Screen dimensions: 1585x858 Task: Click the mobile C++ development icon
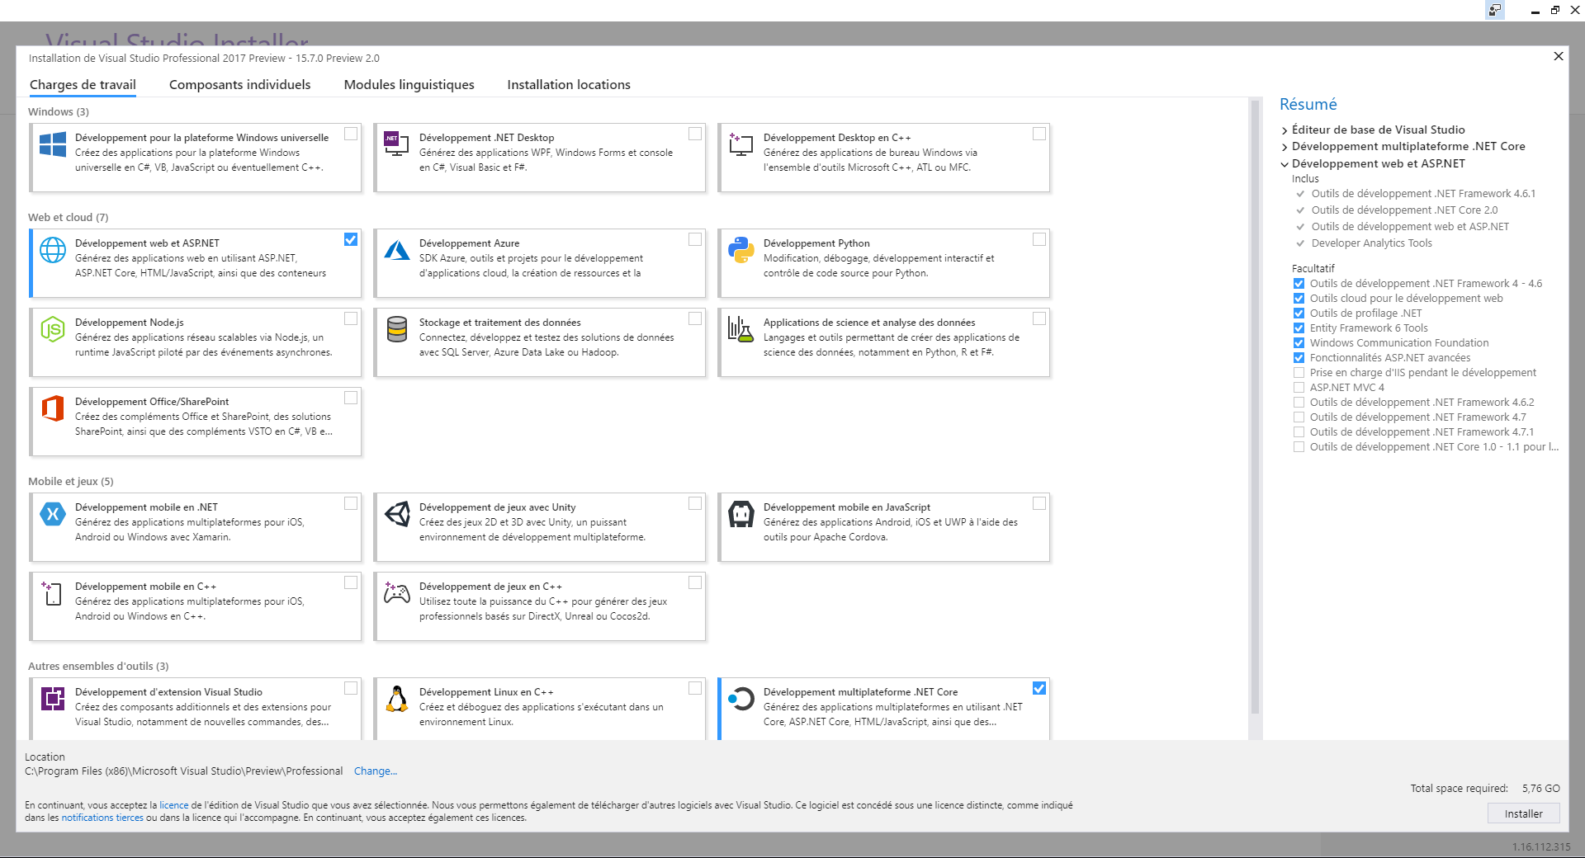(x=53, y=593)
